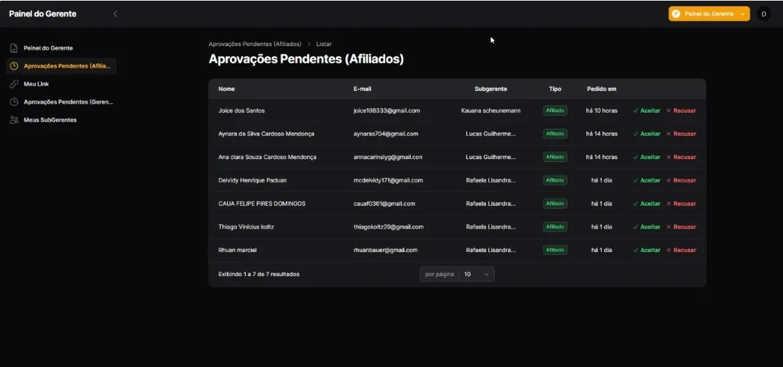
Task: Click the Painel do Gerente document icon in sidebar
Action: (x=14, y=48)
